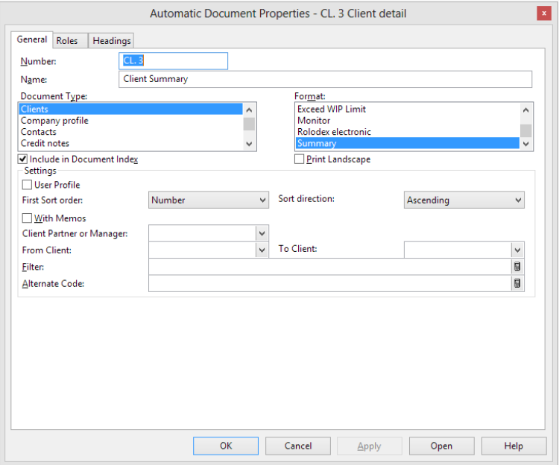The width and height of the screenshot is (559, 465).
Task: Expand the To Client dropdown
Action: pyautogui.click(x=517, y=250)
